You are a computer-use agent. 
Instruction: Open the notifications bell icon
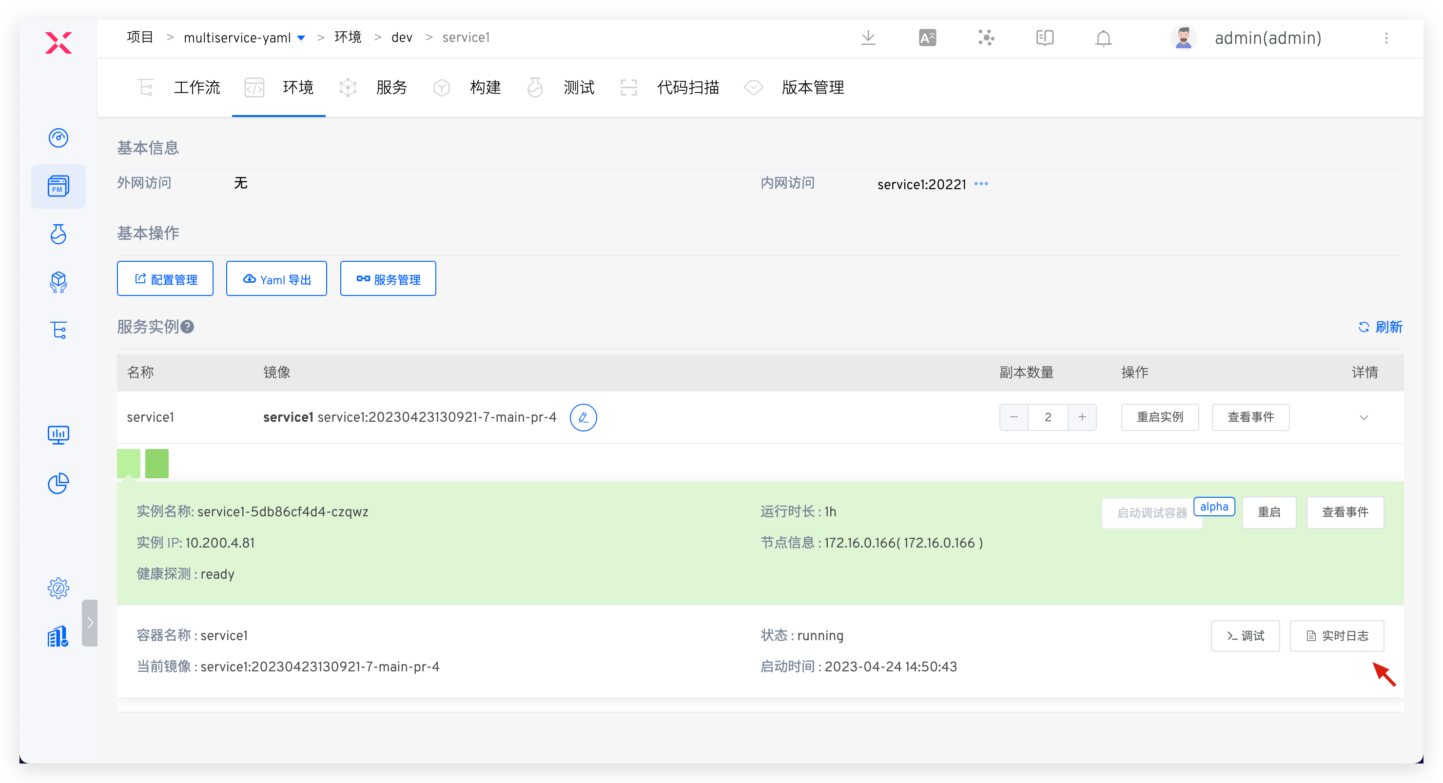pyautogui.click(x=1102, y=38)
